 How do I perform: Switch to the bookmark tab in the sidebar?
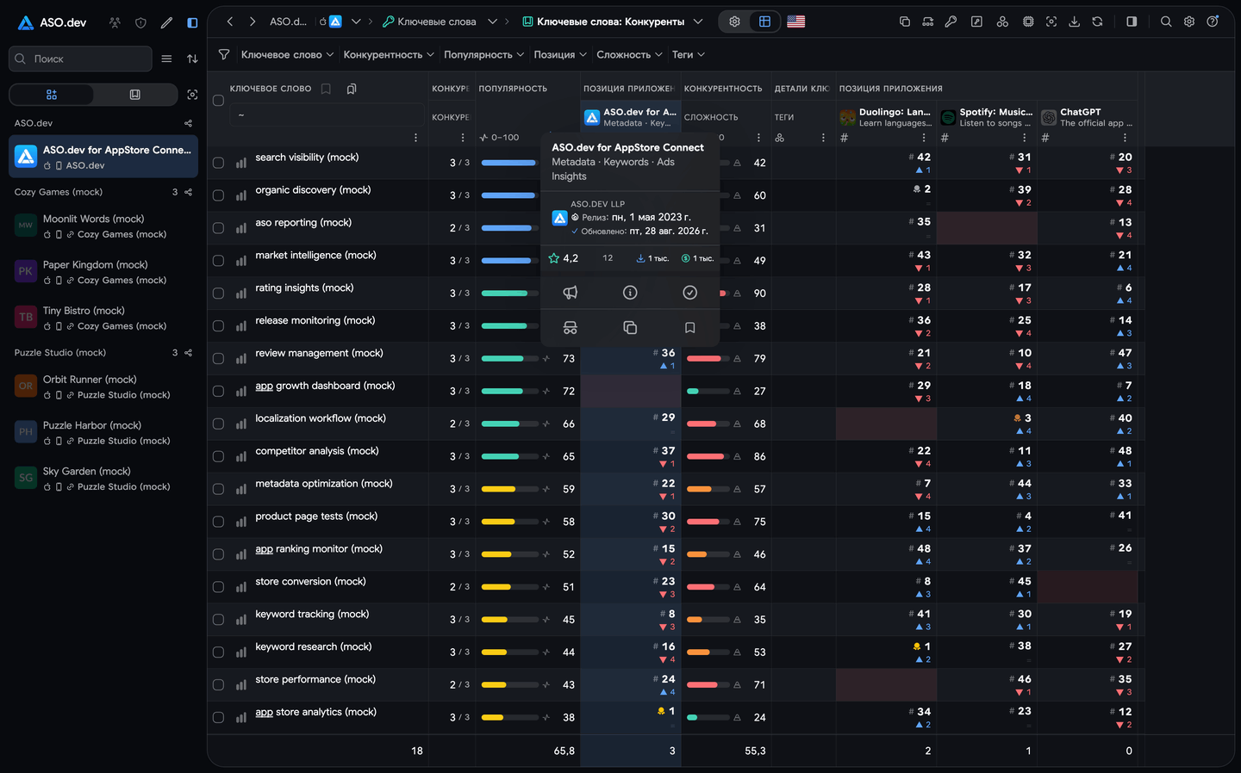pos(134,95)
